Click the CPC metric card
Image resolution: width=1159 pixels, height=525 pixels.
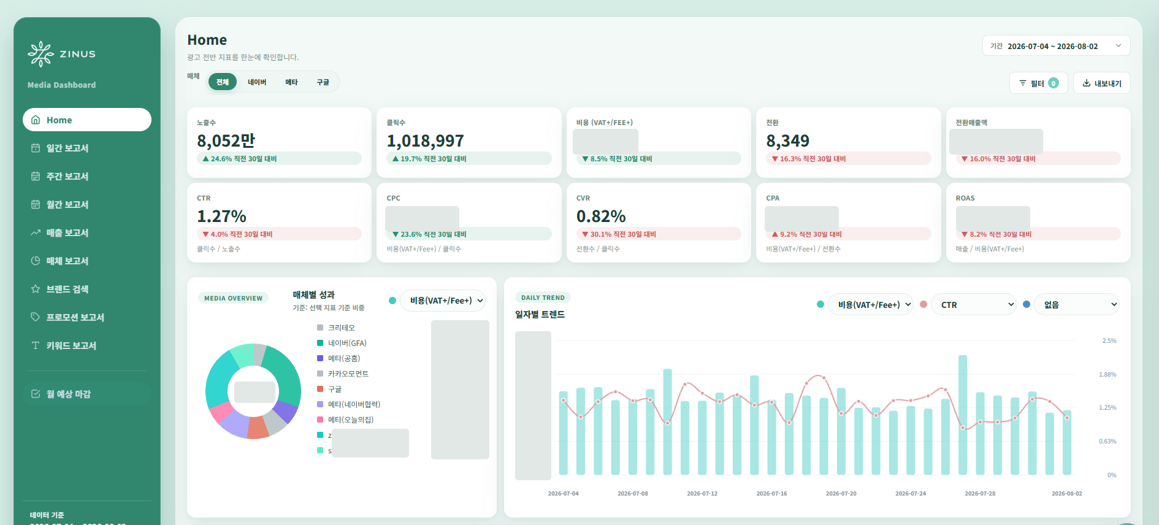tap(469, 223)
